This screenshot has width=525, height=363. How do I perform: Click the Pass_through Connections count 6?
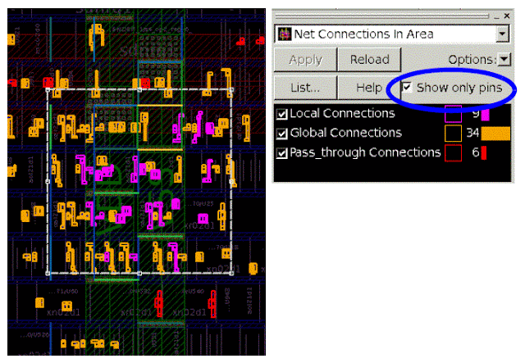pyautogui.click(x=476, y=152)
